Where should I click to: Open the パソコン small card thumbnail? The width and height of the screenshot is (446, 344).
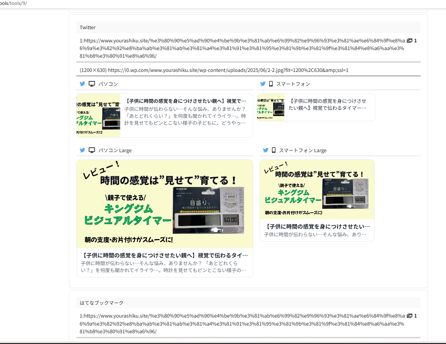click(x=98, y=115)
